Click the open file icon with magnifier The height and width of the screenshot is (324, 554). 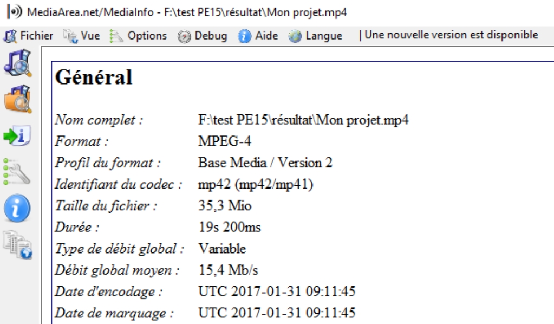[18, 63]
